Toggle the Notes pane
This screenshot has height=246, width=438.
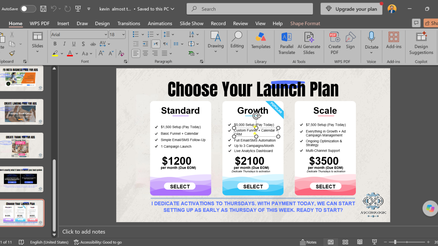(308, 242)
